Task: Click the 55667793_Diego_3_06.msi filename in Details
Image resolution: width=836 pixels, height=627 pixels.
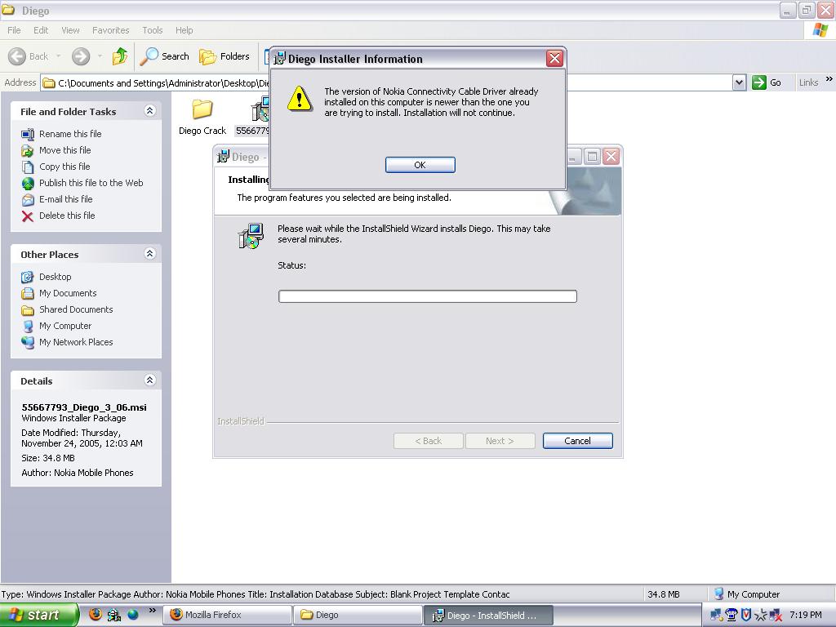Action: (x=84, y=407)
